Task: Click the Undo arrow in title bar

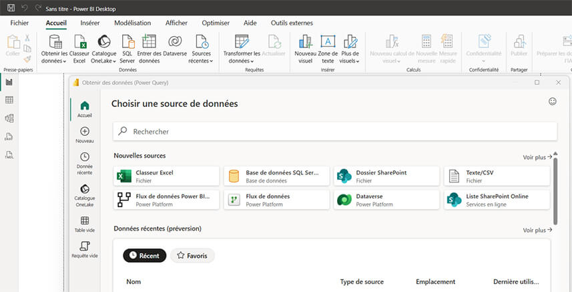Action: pos(25,8)
